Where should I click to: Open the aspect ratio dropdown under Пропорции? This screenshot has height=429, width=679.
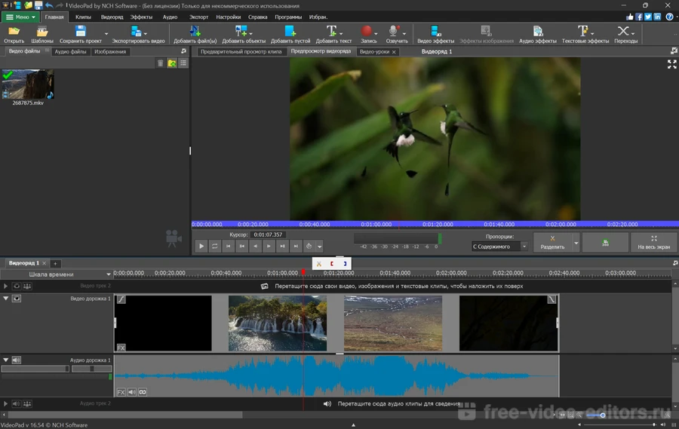(x=500, y=247)
